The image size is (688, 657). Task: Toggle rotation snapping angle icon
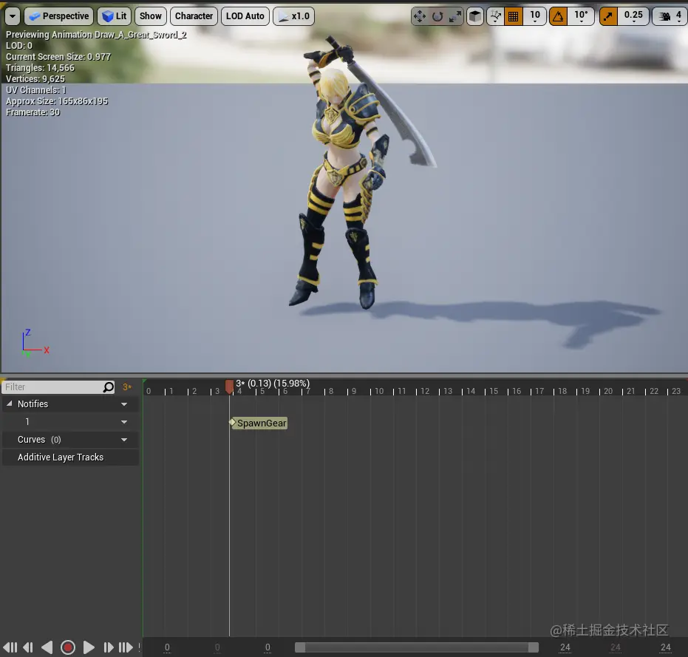(558, 17)
